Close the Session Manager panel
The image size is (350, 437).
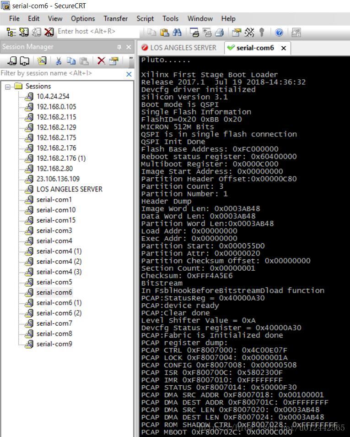[129, 47]
